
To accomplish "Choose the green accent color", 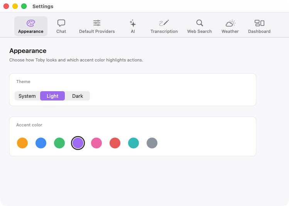I will click(x=59, y=143).
